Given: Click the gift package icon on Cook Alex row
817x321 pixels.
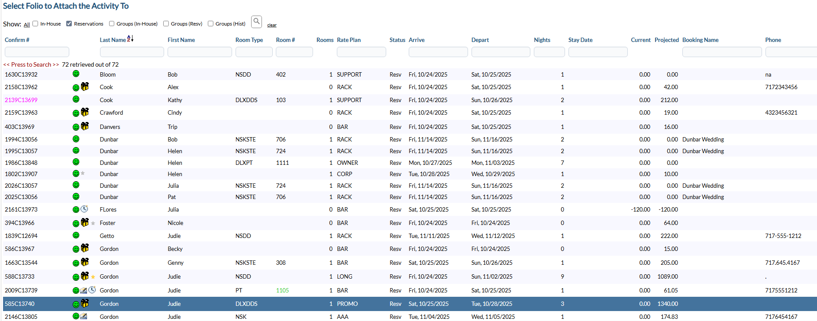Looking at the screenshot, I should (x=85, y=87).
